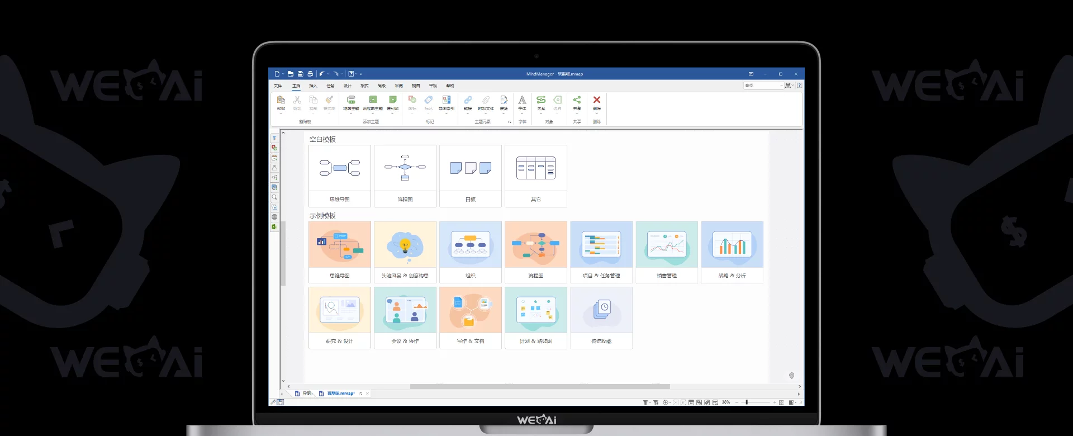Click the red X Delete (删除) icon
The width and height of the screenshot is (1073, 436).
[597, 100]
